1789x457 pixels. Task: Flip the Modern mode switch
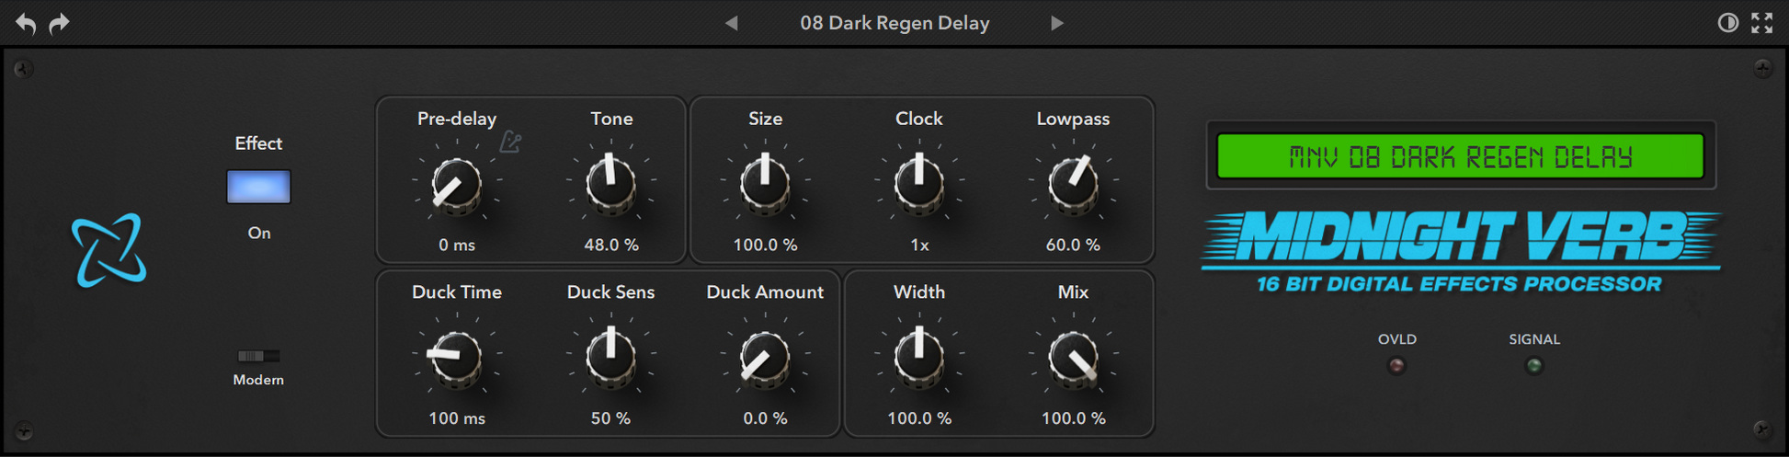point(258,356)
